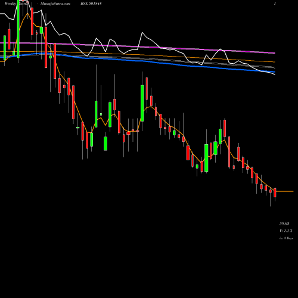Image resolution: width=298 pixels, height=298 pixels.
Task: Click the horizontal orange price level line at far right
Action: [285, 191]
